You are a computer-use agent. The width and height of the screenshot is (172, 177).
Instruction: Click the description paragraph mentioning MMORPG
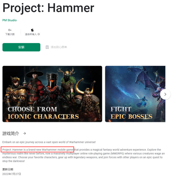point(83,155)
